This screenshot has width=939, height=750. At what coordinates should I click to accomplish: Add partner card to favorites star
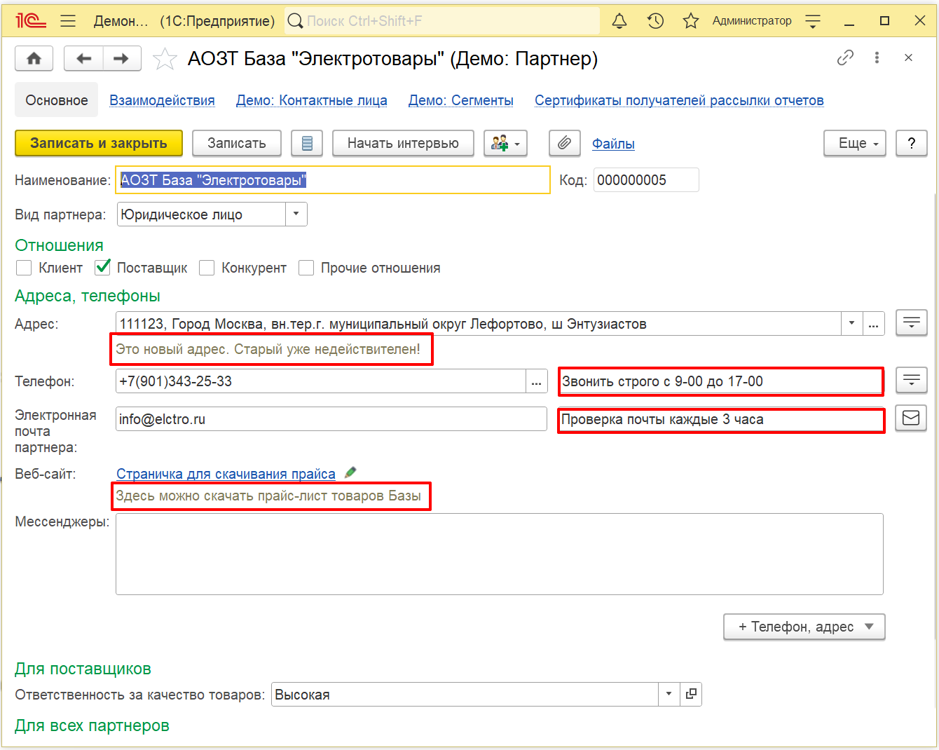[165, 59]
